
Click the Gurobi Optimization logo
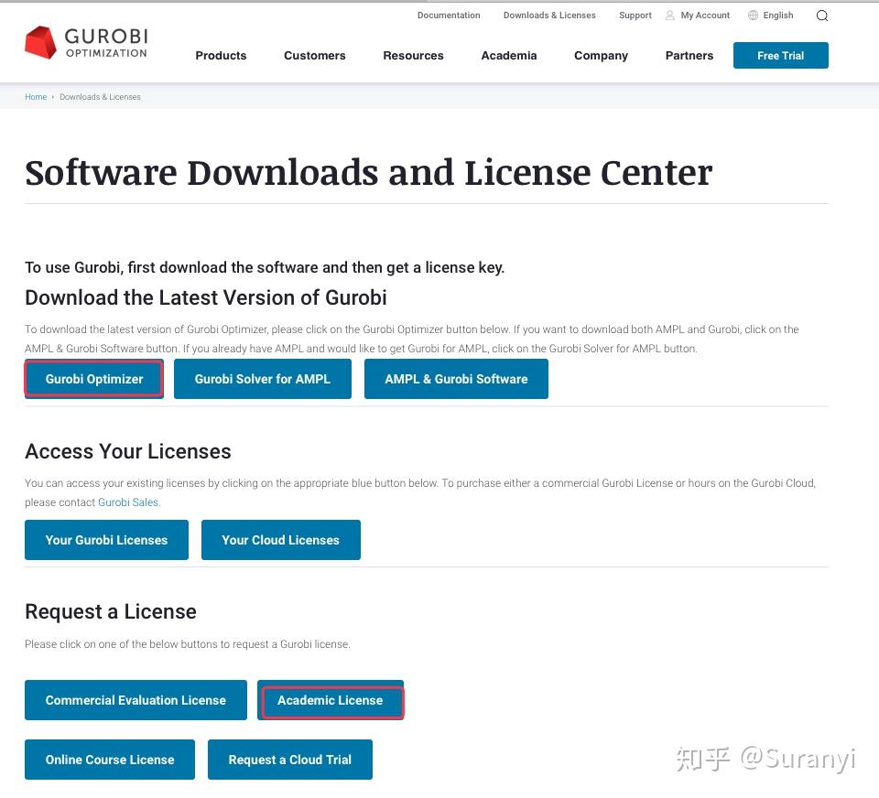[85, 42]
